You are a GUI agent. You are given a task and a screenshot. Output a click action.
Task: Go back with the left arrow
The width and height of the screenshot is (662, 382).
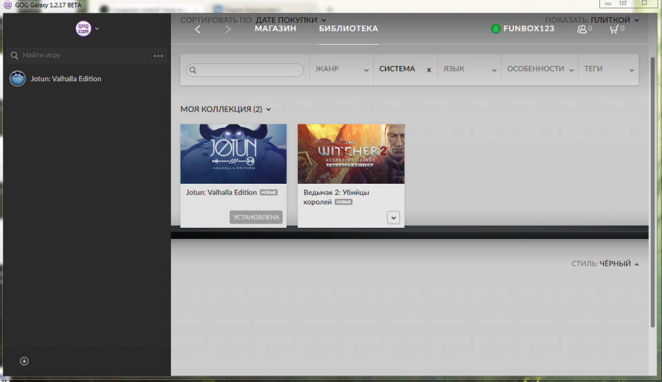(198, 29)
